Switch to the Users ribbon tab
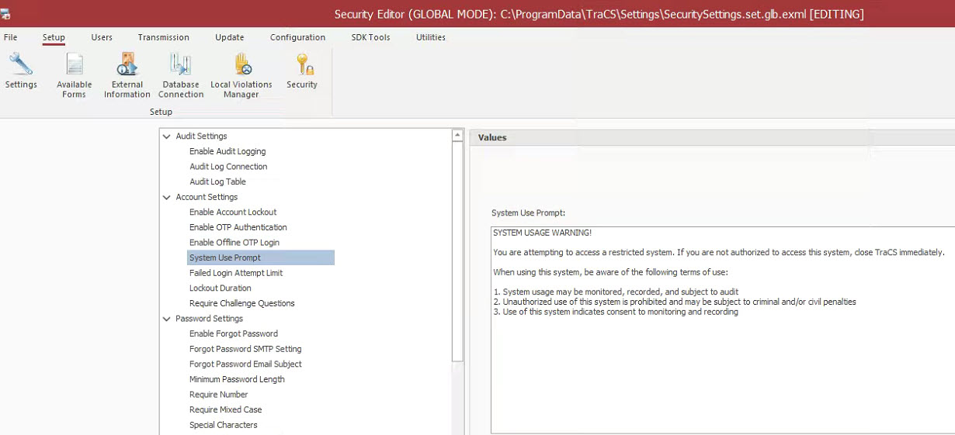 point(102,37)
